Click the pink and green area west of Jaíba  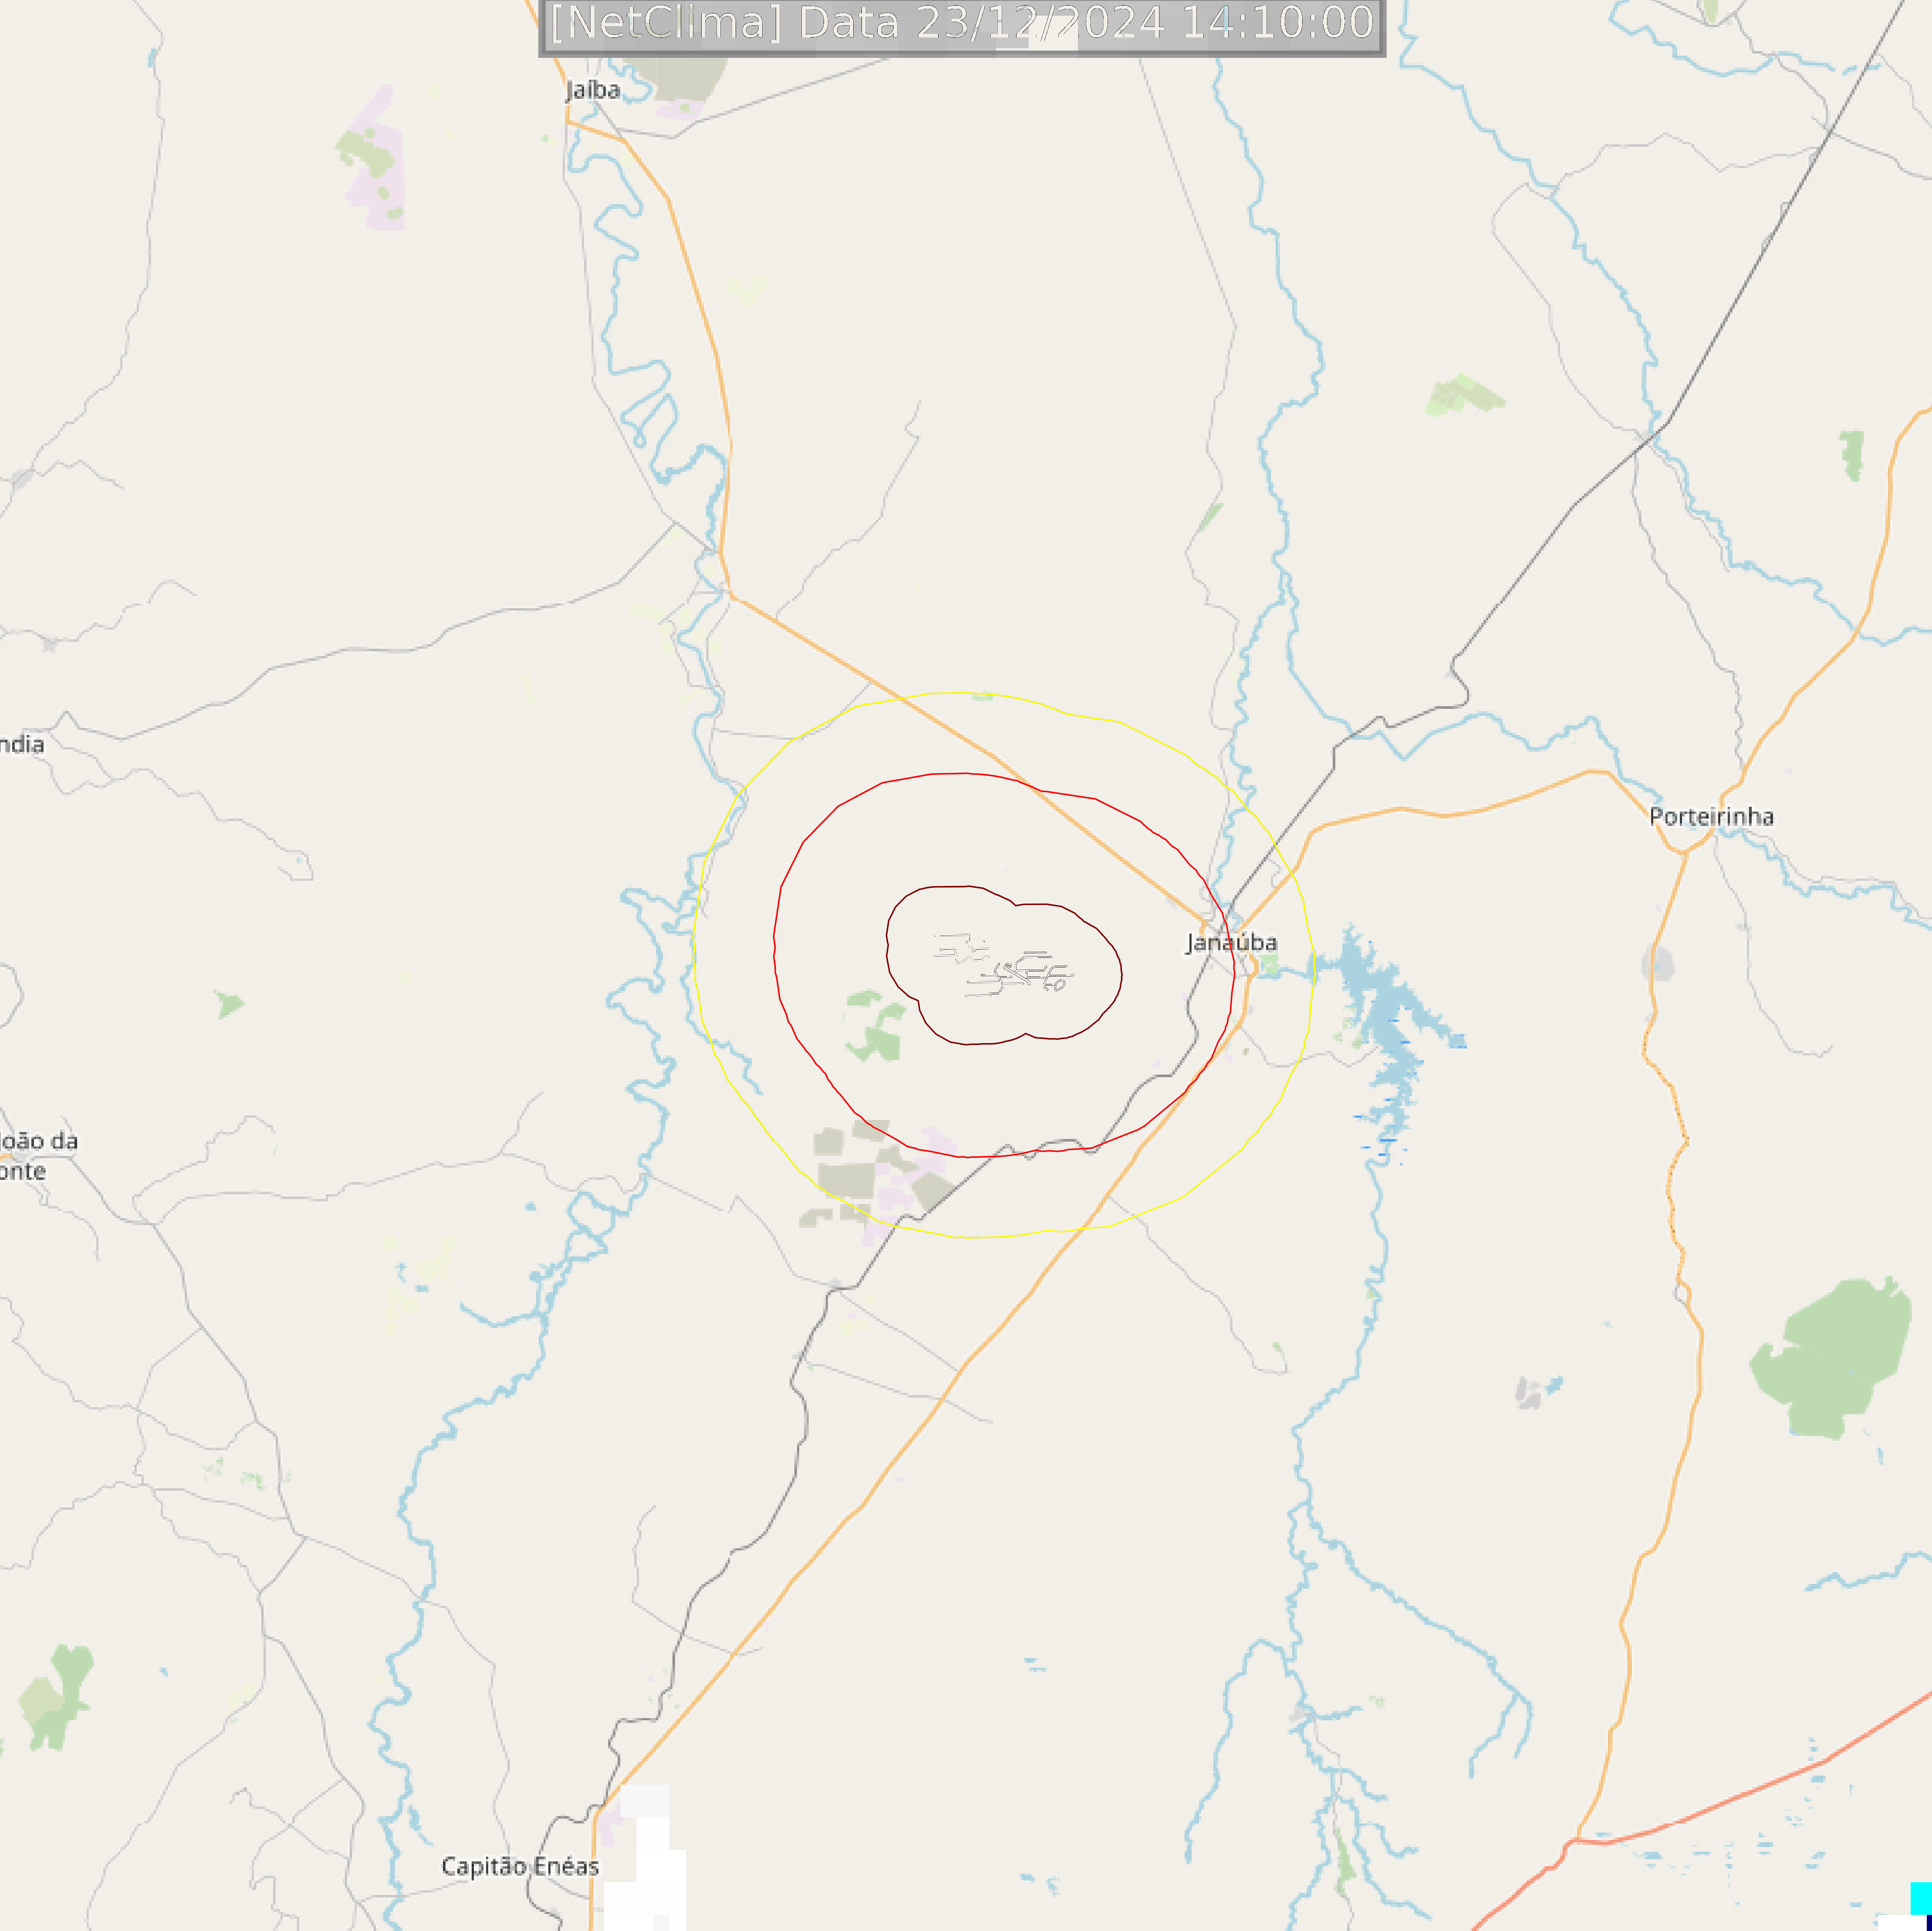point(373,160)
